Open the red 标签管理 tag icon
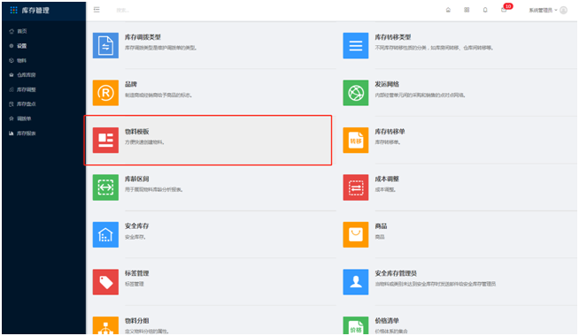The image size is (579, 336). tap(105, 282)
